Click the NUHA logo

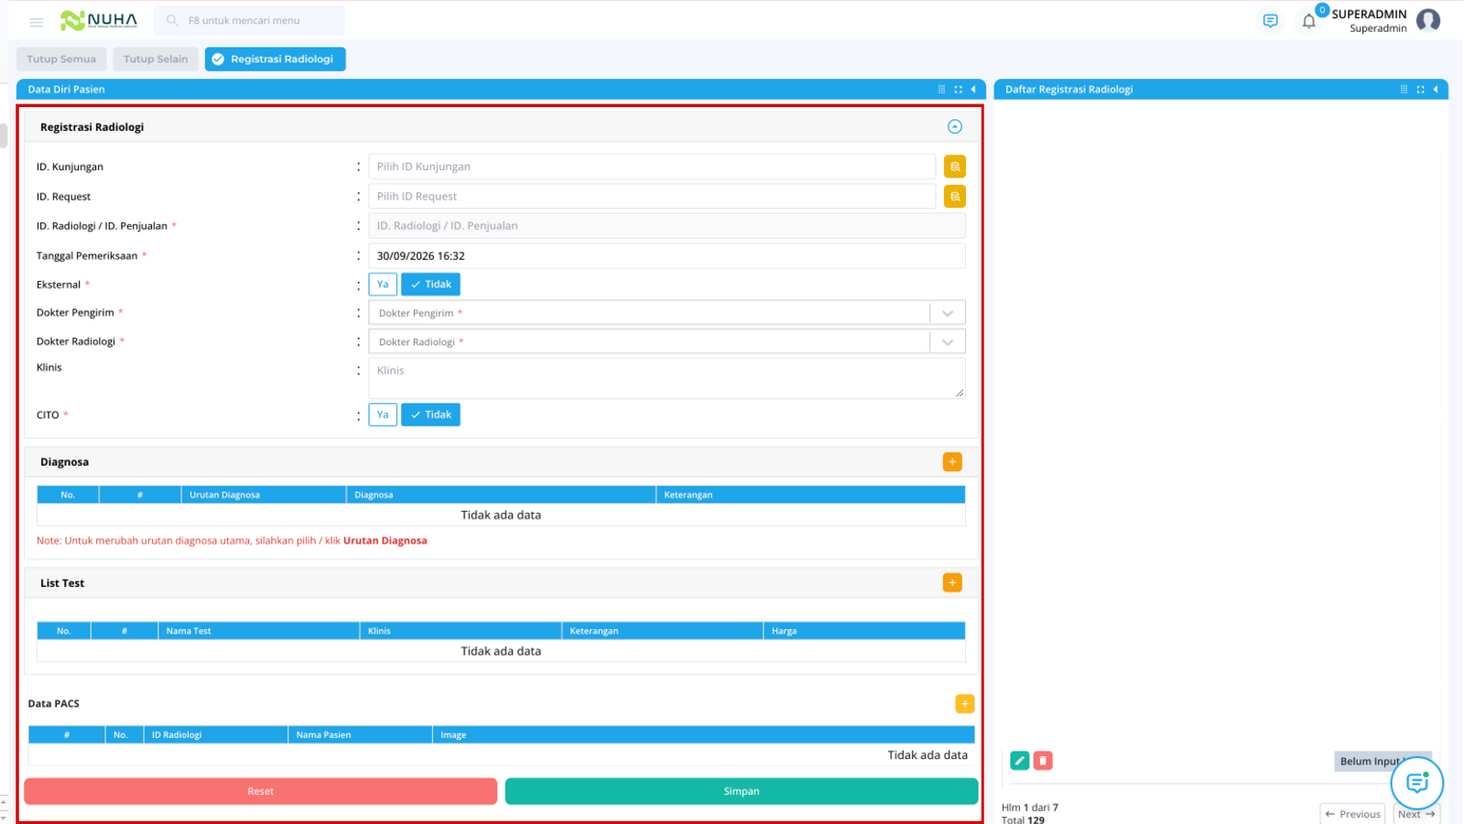click(99, 20)
